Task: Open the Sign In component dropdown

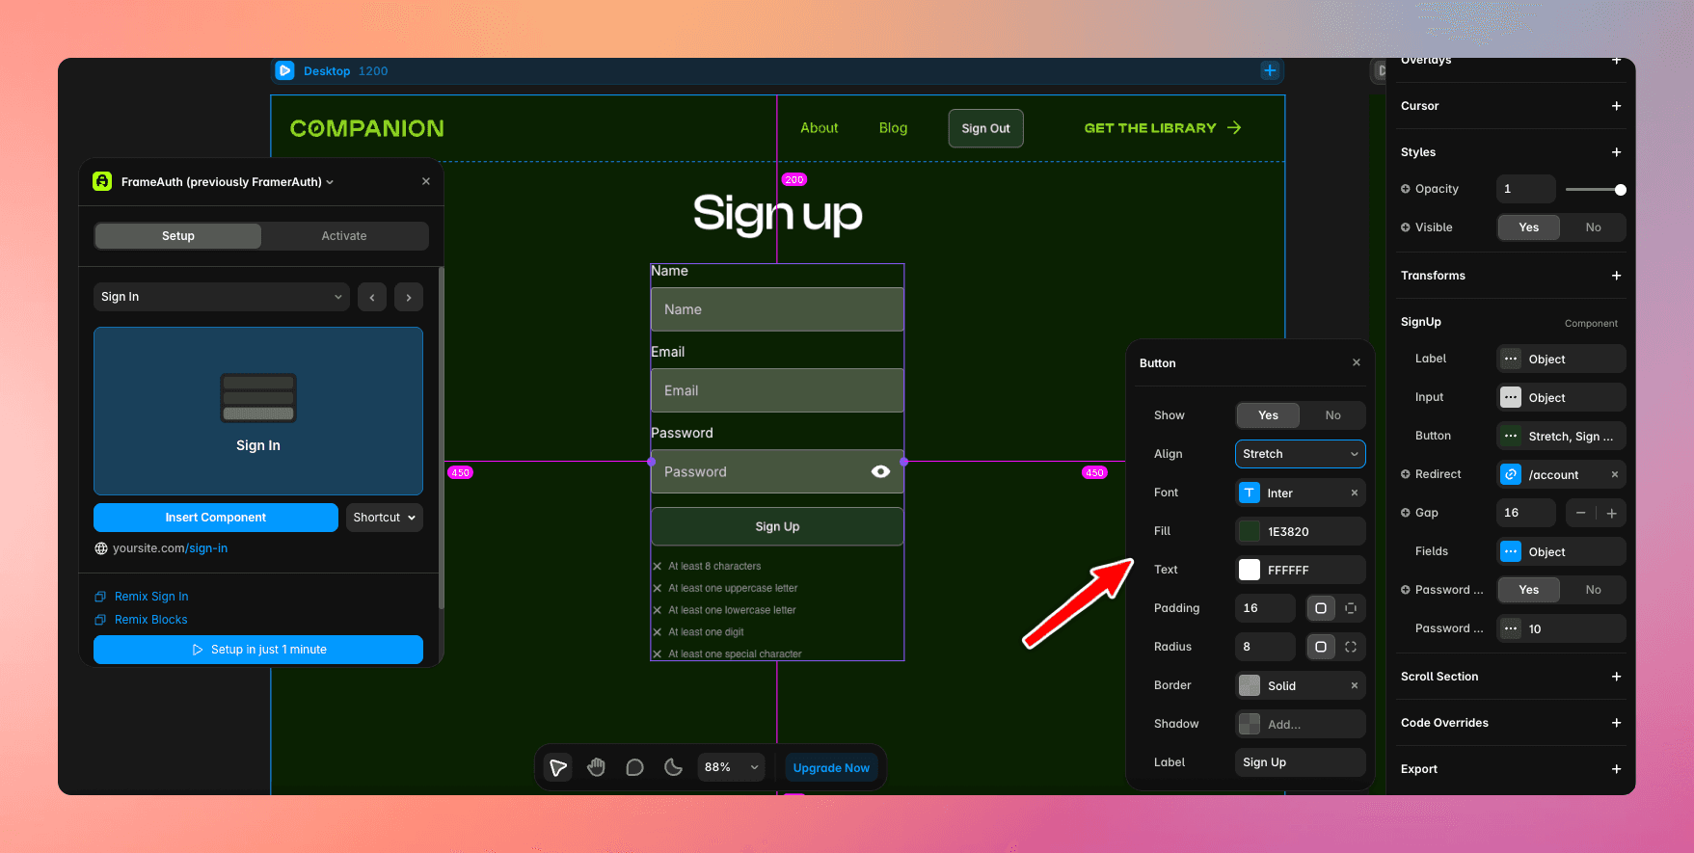Action: pyautogui.click(x=222, y=297)
